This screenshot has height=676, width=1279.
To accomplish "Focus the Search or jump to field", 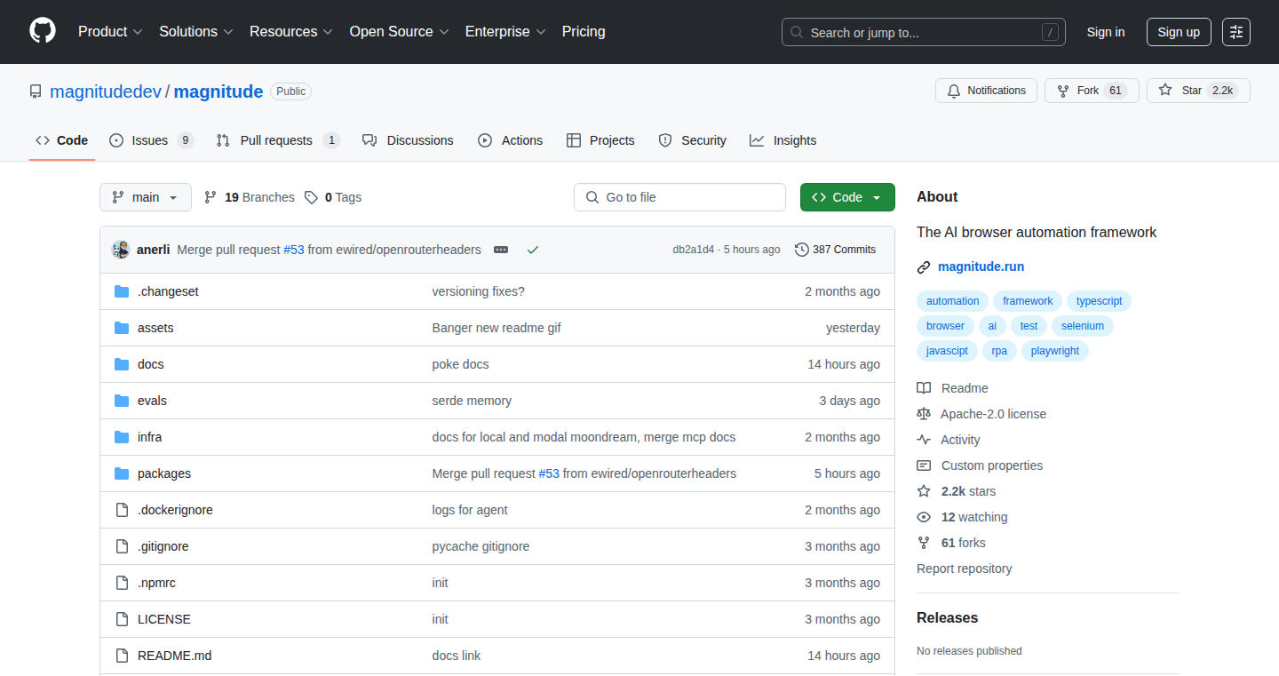I will pos(924,32).
